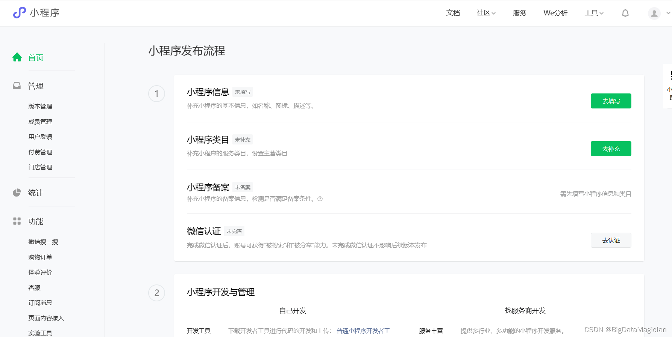Click the 小程序类目 heading

208,140
